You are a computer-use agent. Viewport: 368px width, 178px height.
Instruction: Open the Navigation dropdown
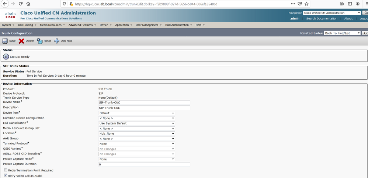tap(332, 13)
